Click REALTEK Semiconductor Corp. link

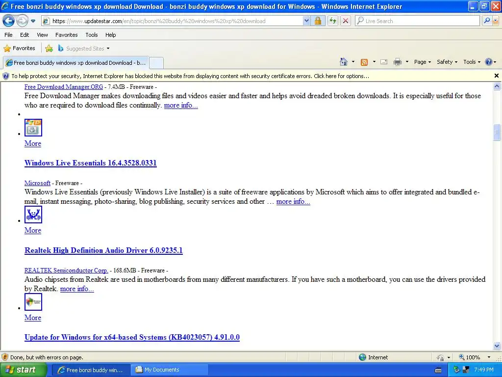click(66, 270)
